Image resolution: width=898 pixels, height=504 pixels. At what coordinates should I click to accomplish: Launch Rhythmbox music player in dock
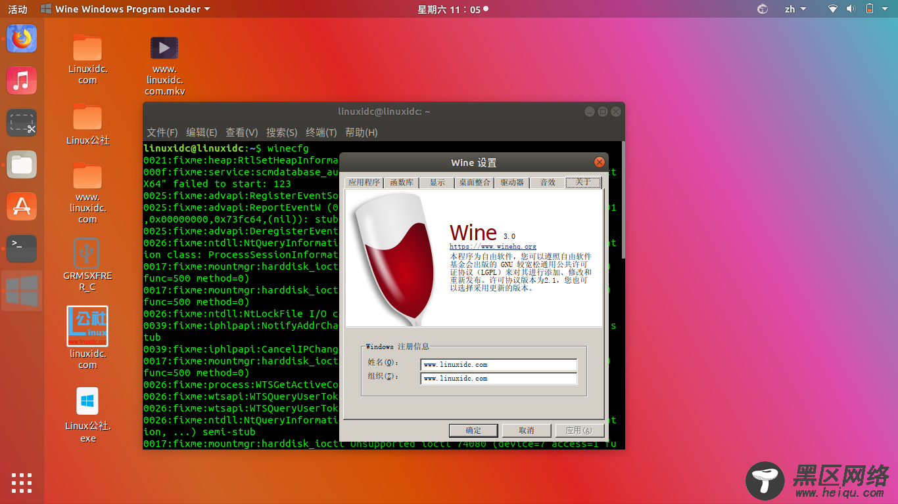coord(22,81)
